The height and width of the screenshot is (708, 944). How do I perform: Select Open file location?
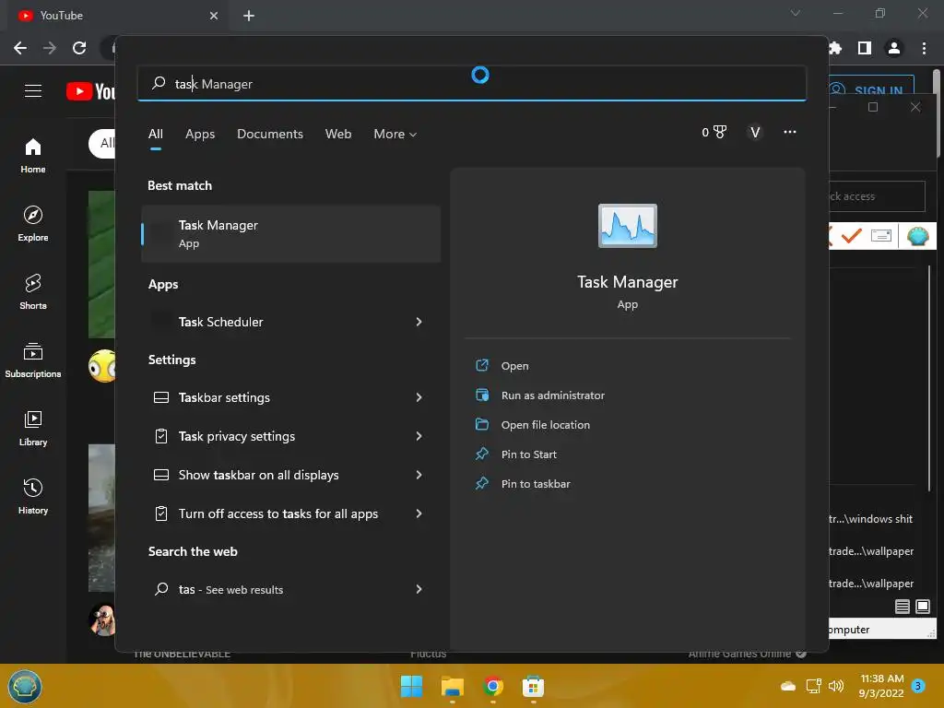[x=546, y=424]
